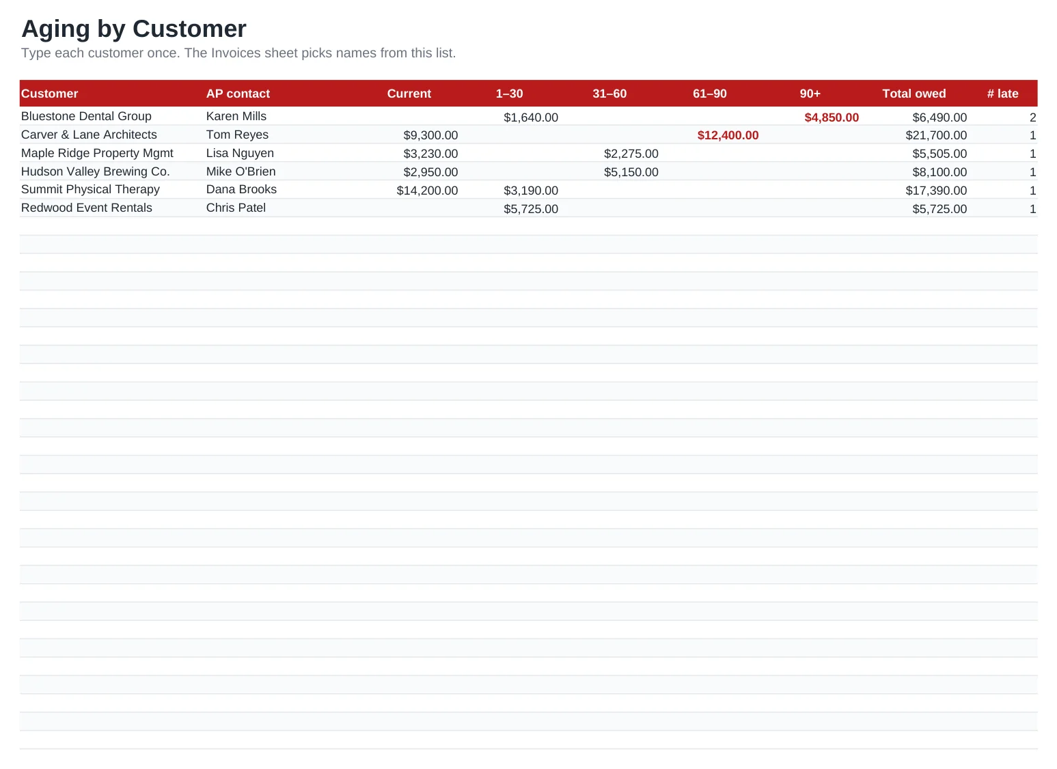
Task: Select the AP contact column header
Action: pyautogui.click(x=238, y=94)
